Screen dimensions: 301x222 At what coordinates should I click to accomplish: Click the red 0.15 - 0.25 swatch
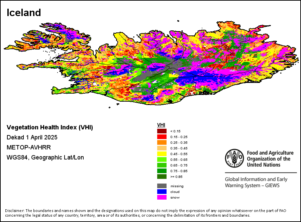pos(162,137)
